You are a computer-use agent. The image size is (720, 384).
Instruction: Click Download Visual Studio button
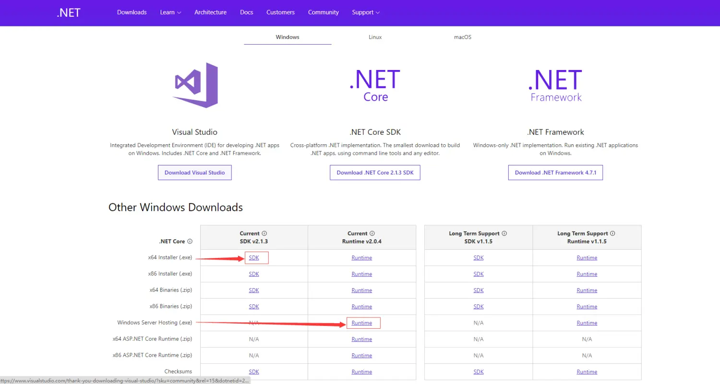point(195,173)
